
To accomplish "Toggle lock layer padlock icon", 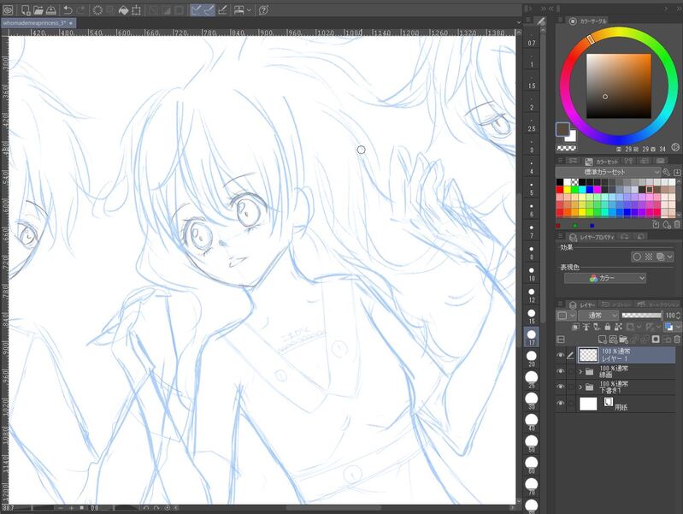I will coord(608,327).
